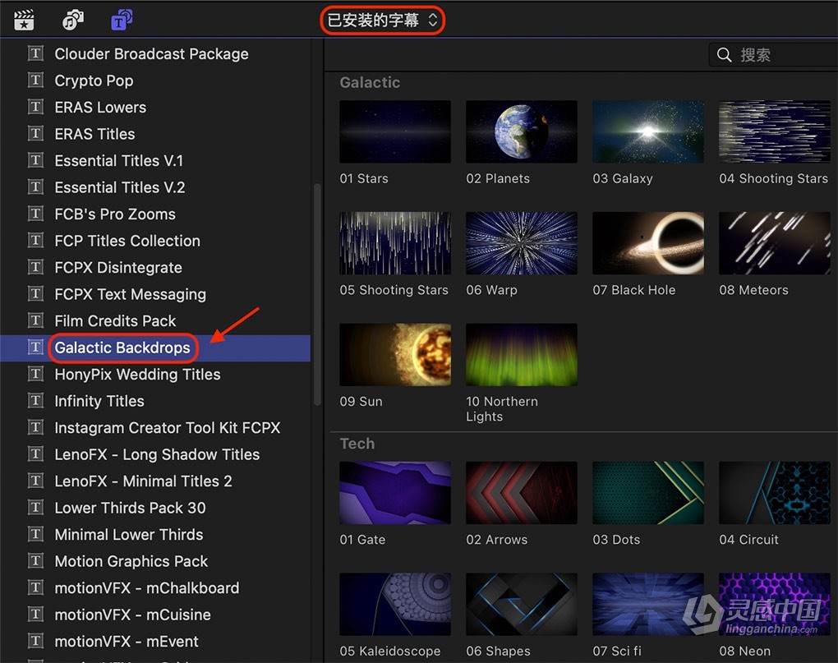Click the icon beside Lower Thirds Pack 30
The image size is (838, 663).
point(35,508)
